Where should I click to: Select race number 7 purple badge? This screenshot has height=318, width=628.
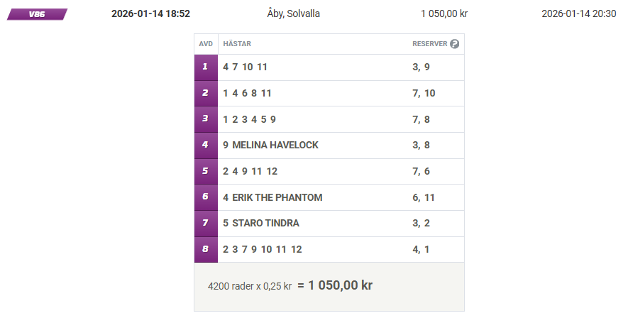point(206,223)
